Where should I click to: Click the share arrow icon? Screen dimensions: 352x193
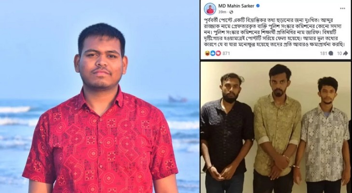(x=345, y=53)
